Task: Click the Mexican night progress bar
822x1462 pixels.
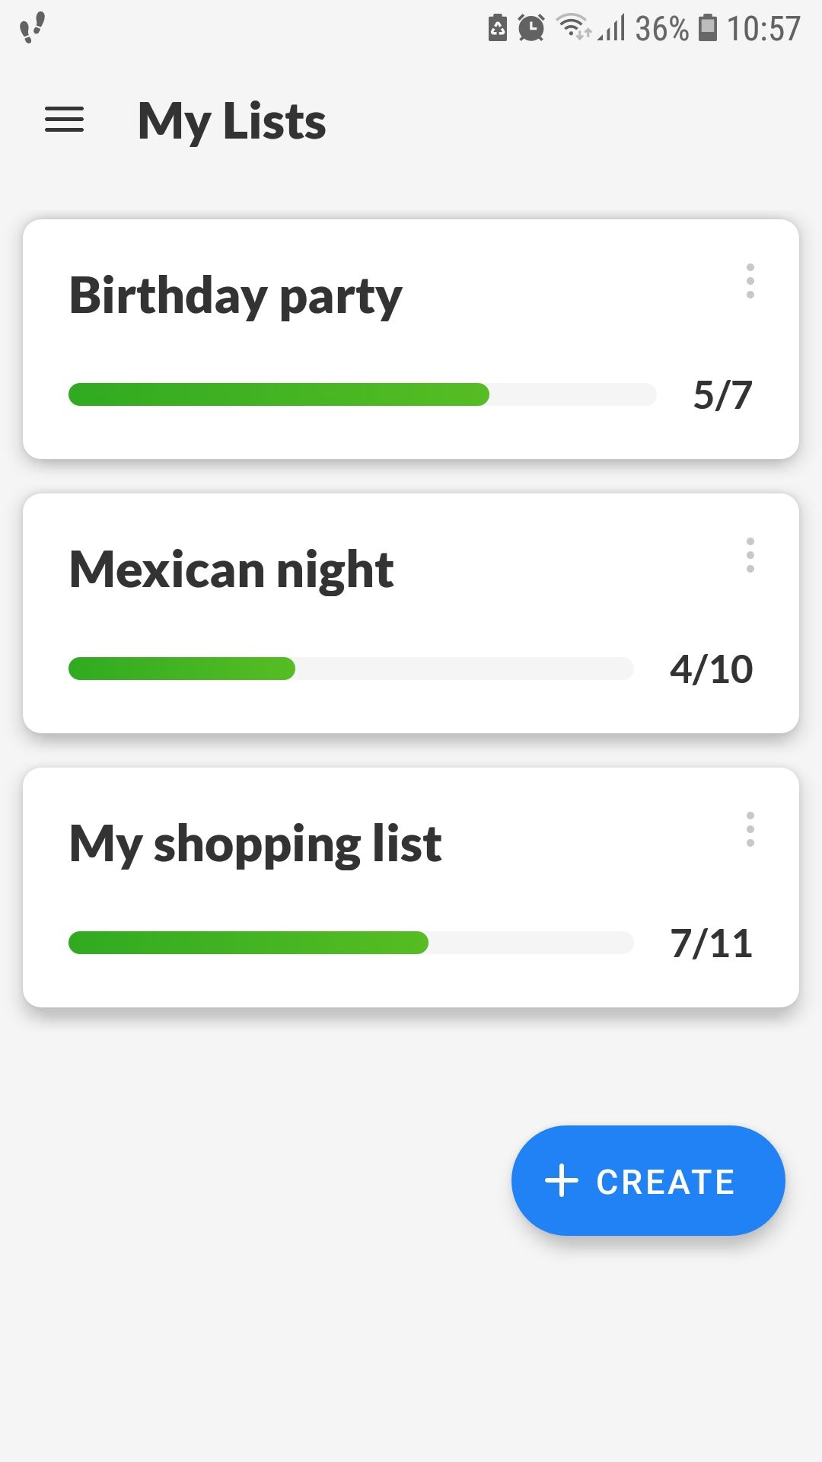Action: [351, 669]
